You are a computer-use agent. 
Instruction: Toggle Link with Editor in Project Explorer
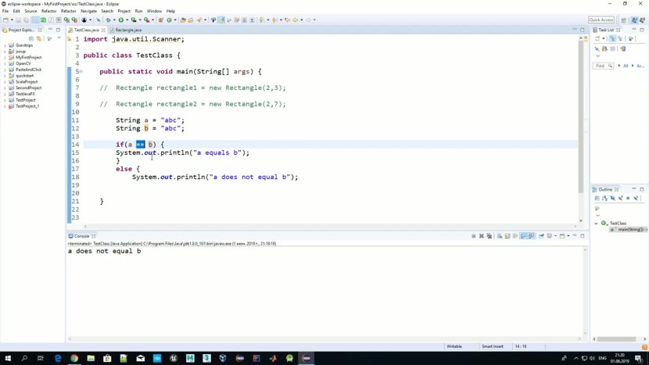tap(39, 38)
